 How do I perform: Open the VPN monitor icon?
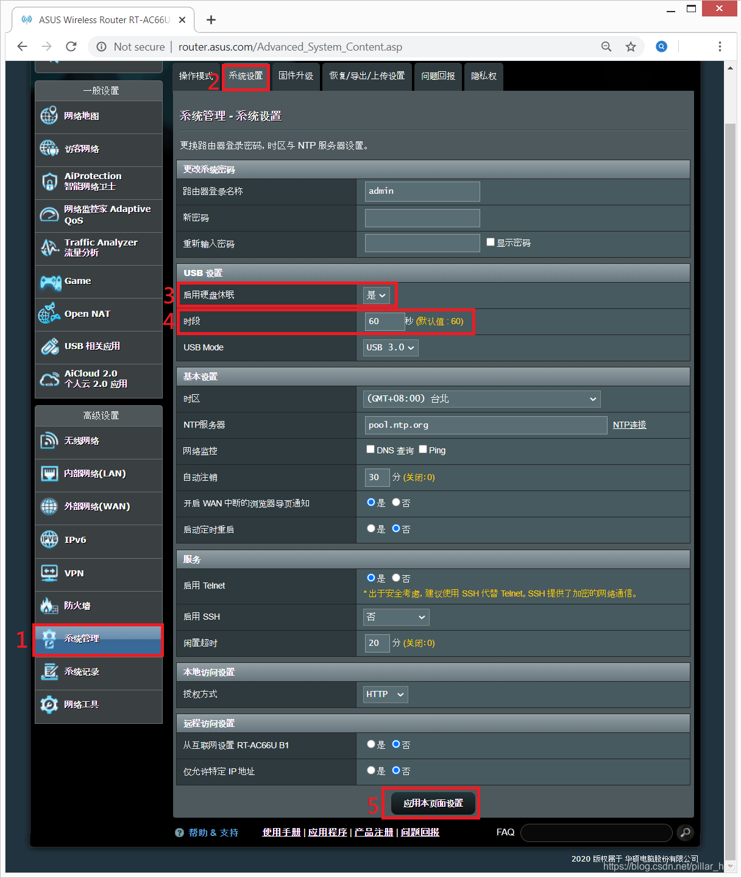coord(49,573)
